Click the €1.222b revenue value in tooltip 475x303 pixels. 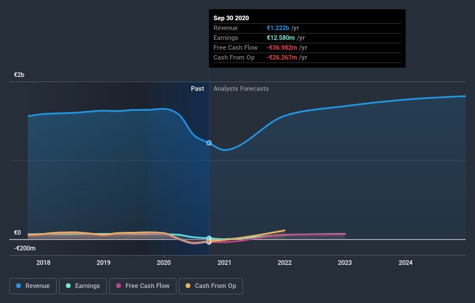click(x=278, y=28)
